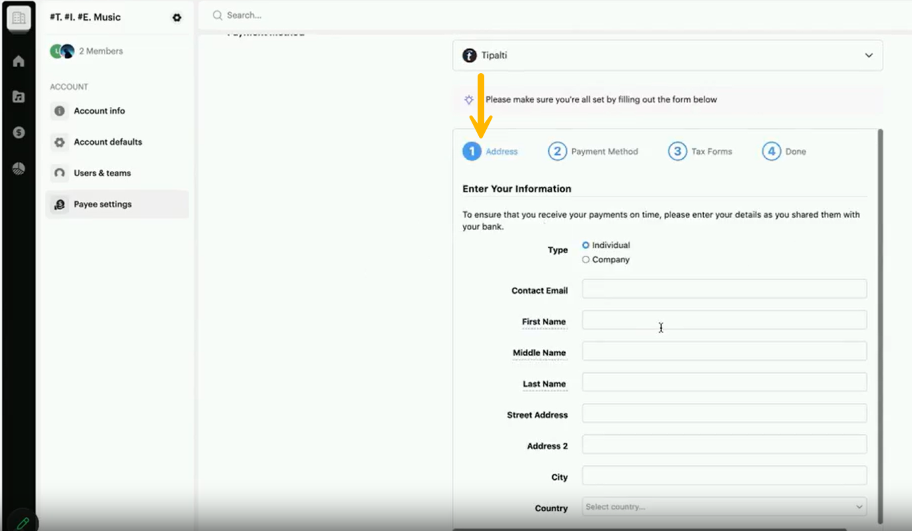
Task: Click the Contact Email input field
Action: (724, 289)
